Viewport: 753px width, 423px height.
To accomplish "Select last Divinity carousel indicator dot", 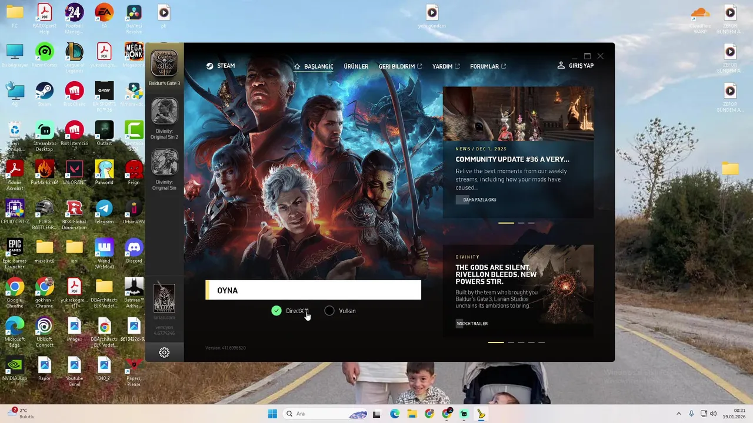I will pyautogui.click(x=541, y=342).
